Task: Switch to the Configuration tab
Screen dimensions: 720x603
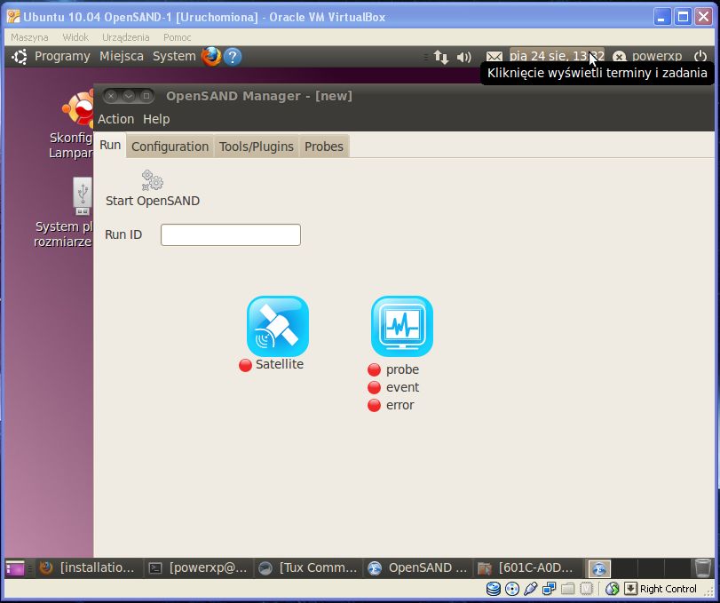Action: 170,147
